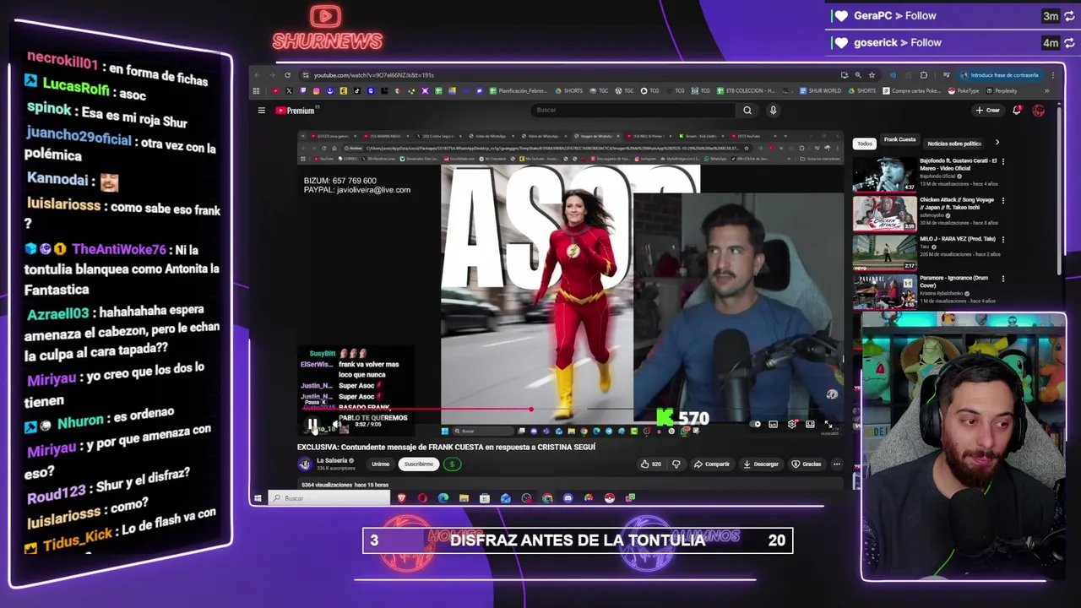Open the video player settings gear

click(791, 424)
